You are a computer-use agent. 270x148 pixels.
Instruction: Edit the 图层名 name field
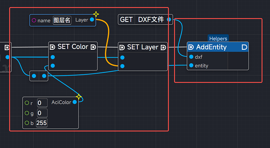click(62, 20)
